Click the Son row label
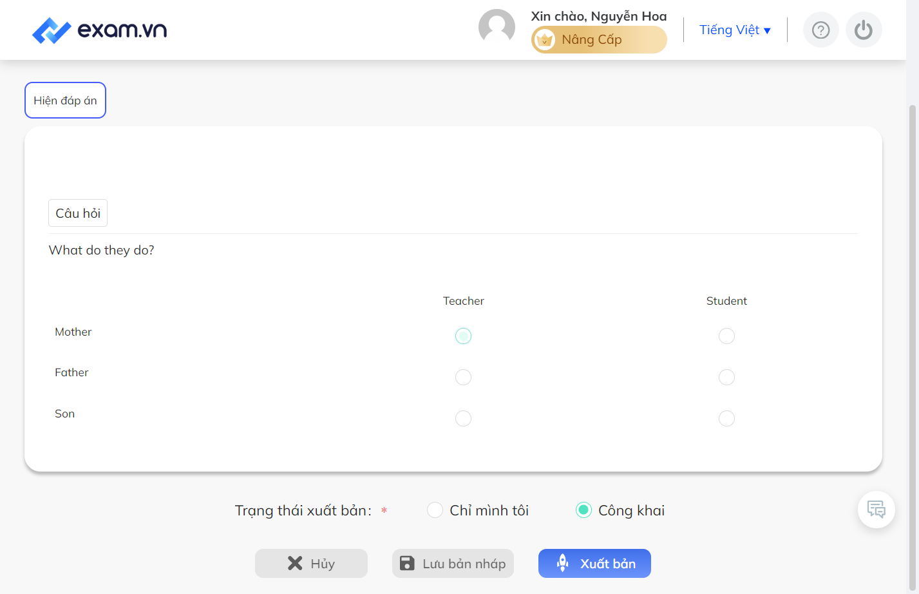This screenshot has width=919, height=594. 65,414
